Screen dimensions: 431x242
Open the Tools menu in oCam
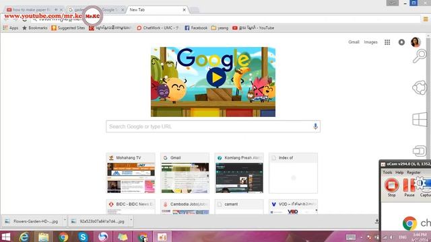387,172
